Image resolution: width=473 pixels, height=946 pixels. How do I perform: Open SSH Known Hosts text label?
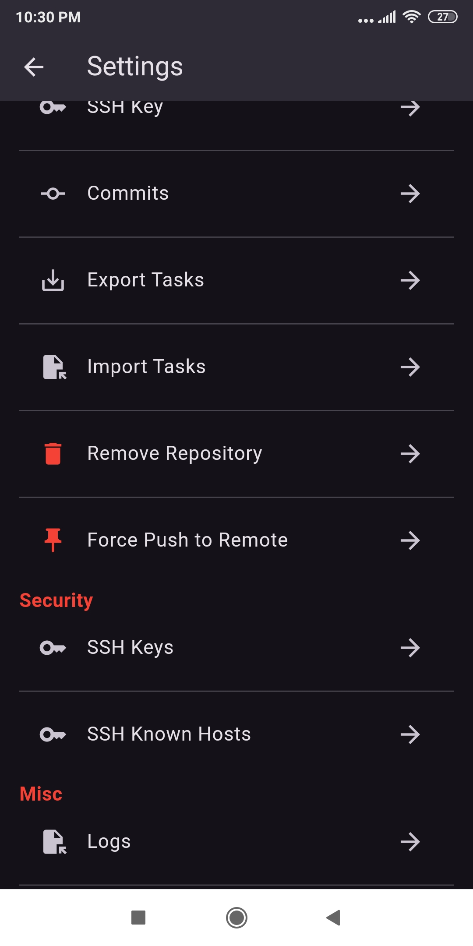click(x=169, y=734)
